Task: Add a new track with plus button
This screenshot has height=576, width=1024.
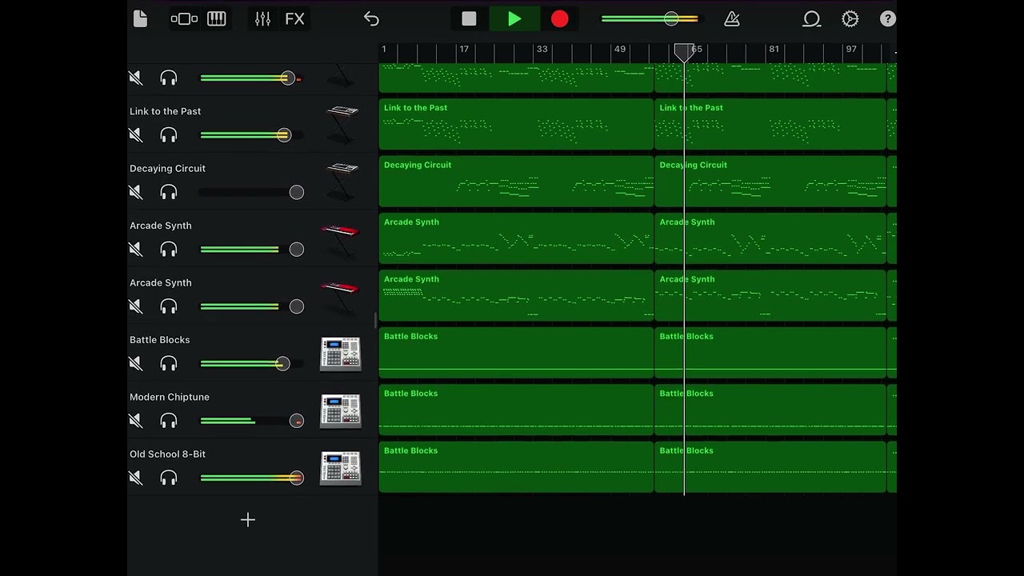Action: tap(248, 520)
